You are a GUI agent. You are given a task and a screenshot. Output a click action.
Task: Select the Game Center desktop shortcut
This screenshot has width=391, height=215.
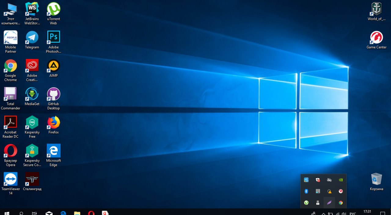[376, 40]
